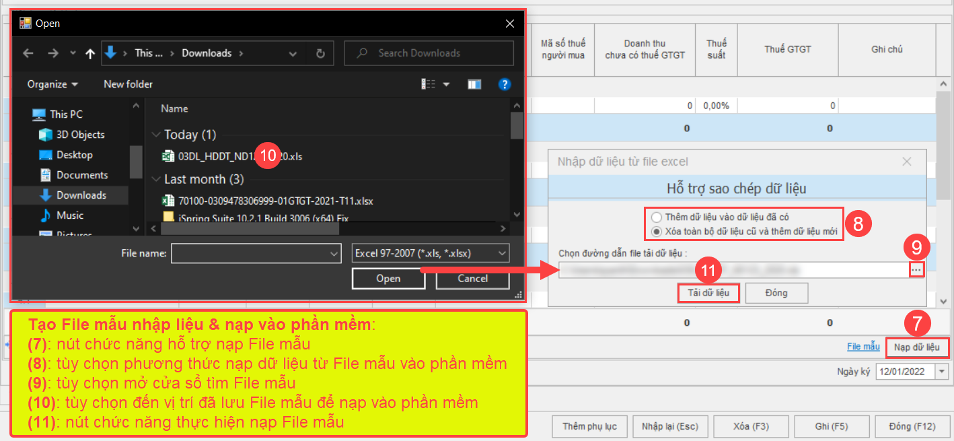The height and width of the screenshot is (441, 954).
Task: Click the main table scroll up arrow
Action: point(945,84)
